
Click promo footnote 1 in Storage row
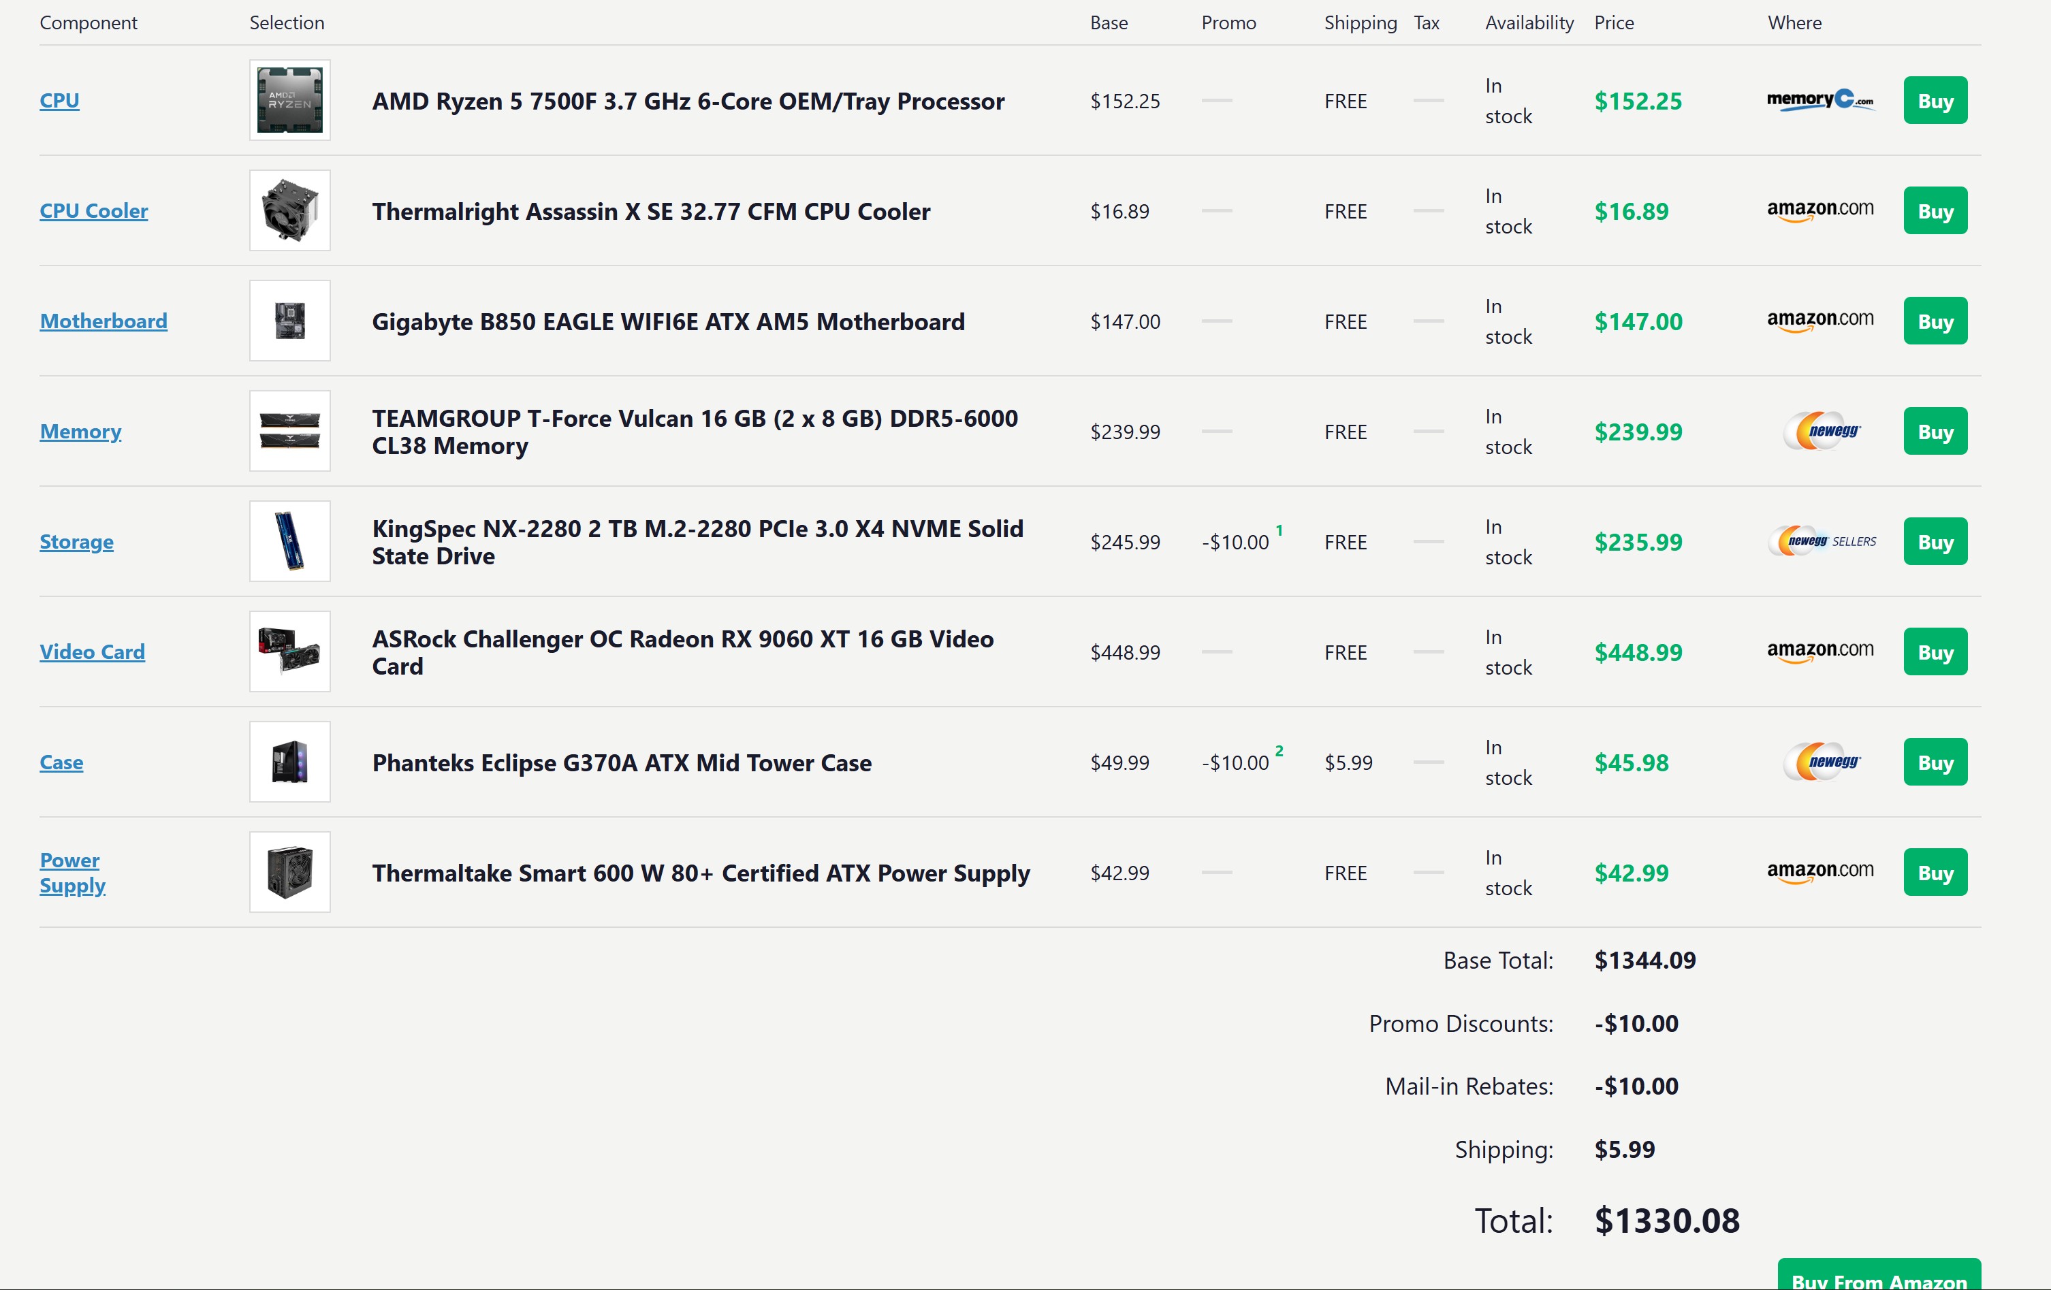[1278, 530]
